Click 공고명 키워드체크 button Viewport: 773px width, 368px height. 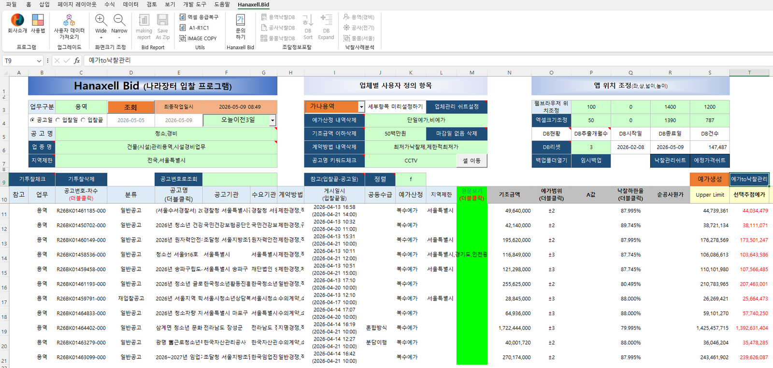click(x=334, y=161)
